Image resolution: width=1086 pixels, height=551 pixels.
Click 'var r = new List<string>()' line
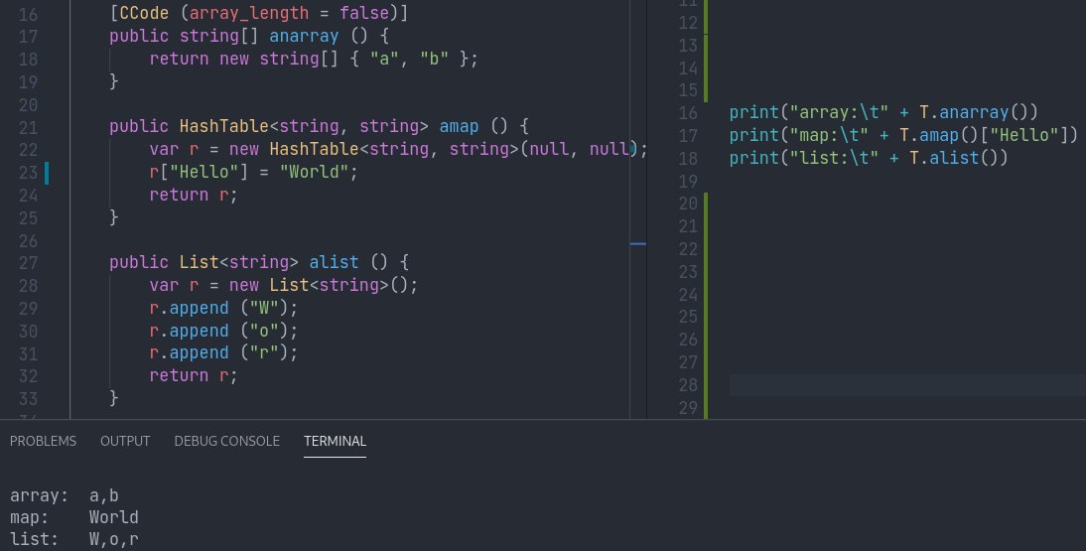(x=284, y=285)
